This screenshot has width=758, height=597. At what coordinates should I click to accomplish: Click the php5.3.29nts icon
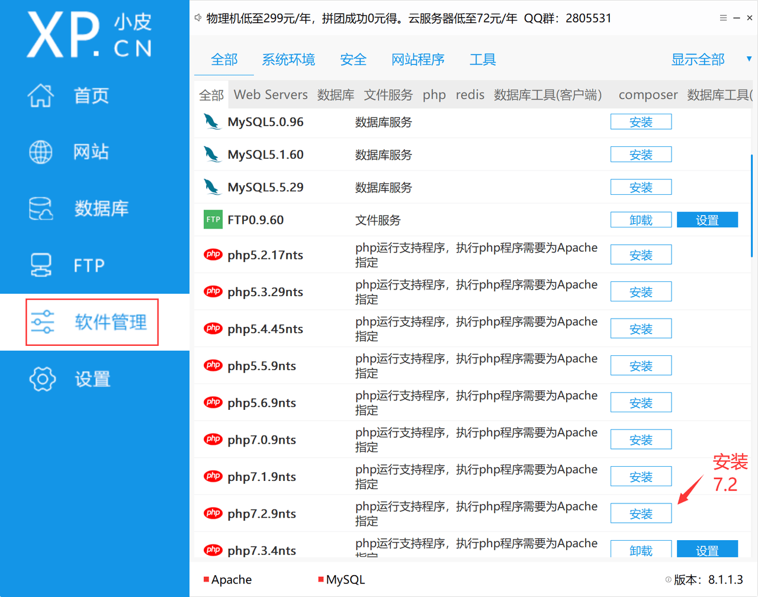click(x=213, y=291)
